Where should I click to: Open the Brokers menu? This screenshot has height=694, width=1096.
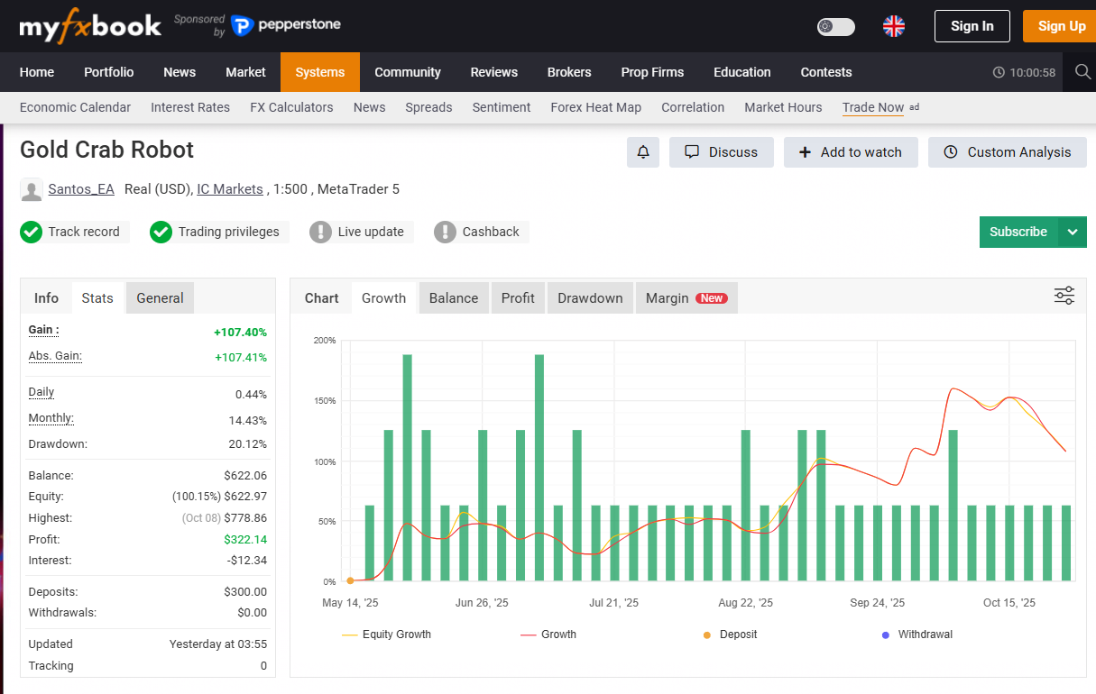coord(569,72)
